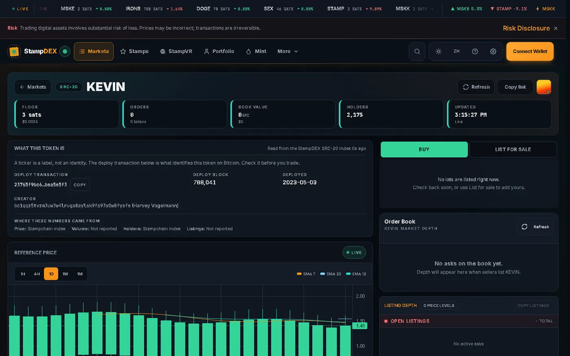Click the 1.41 current price label

[361, 326]
